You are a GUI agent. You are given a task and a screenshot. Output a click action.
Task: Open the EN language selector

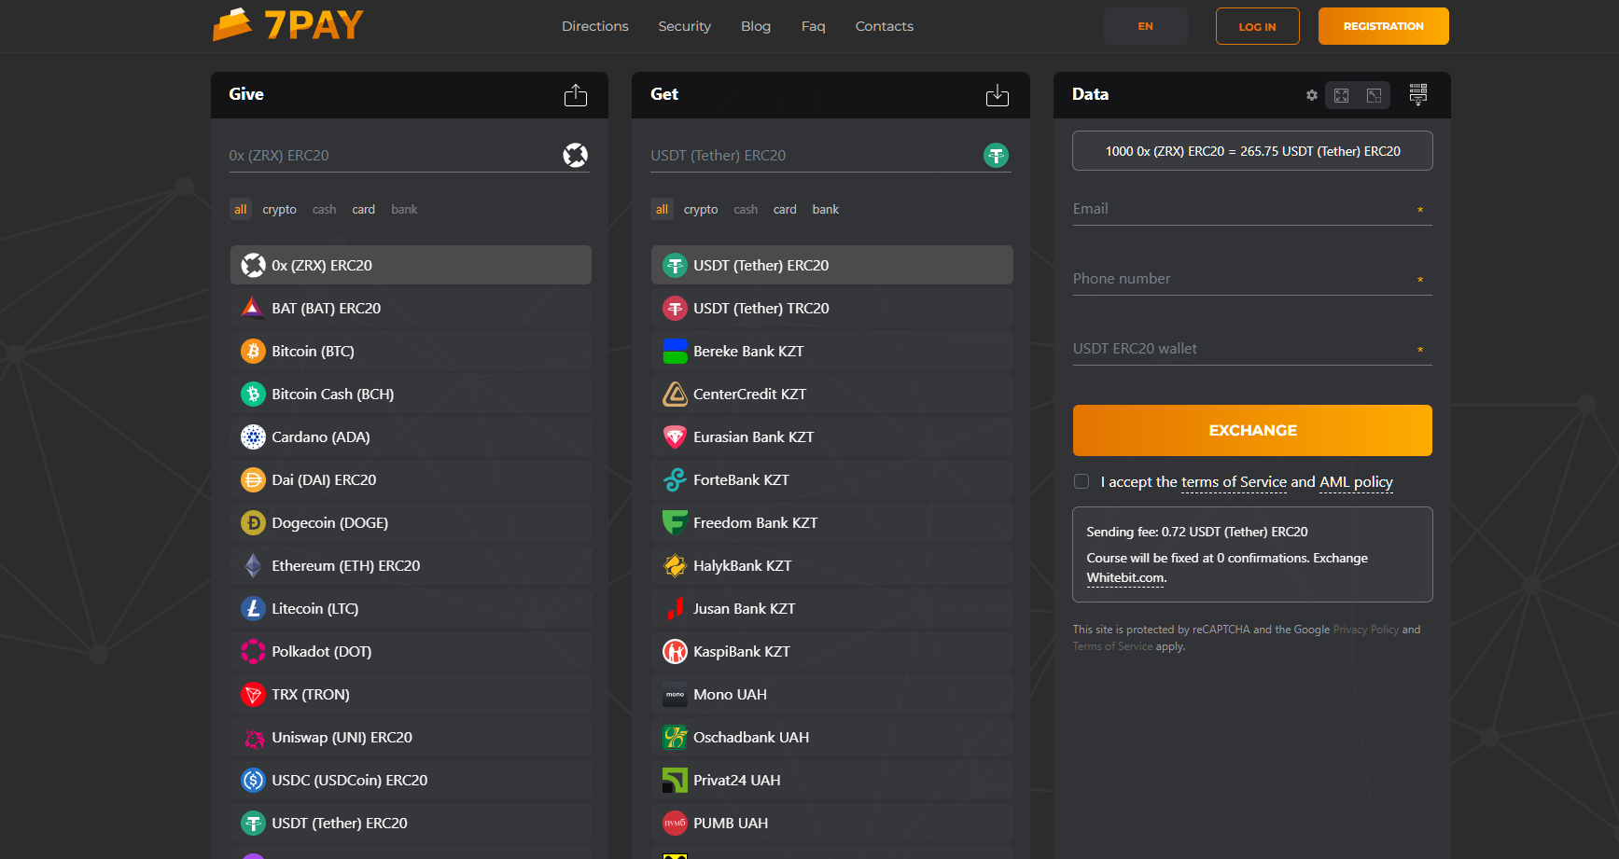click(1145, 26)
